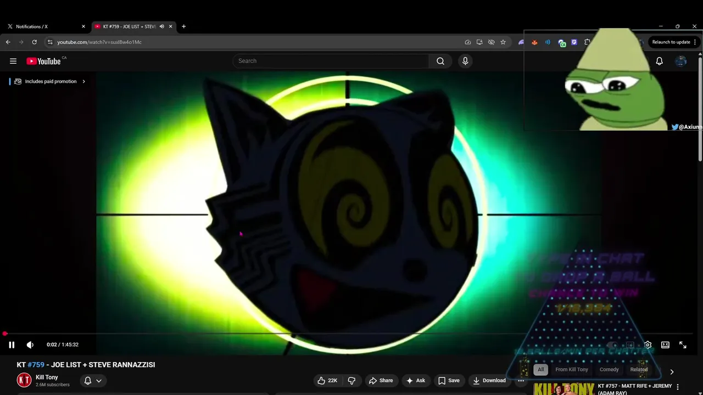Open a new browser tab
The height and width of the screenshot is (395, 703).
tap(183, 26)
